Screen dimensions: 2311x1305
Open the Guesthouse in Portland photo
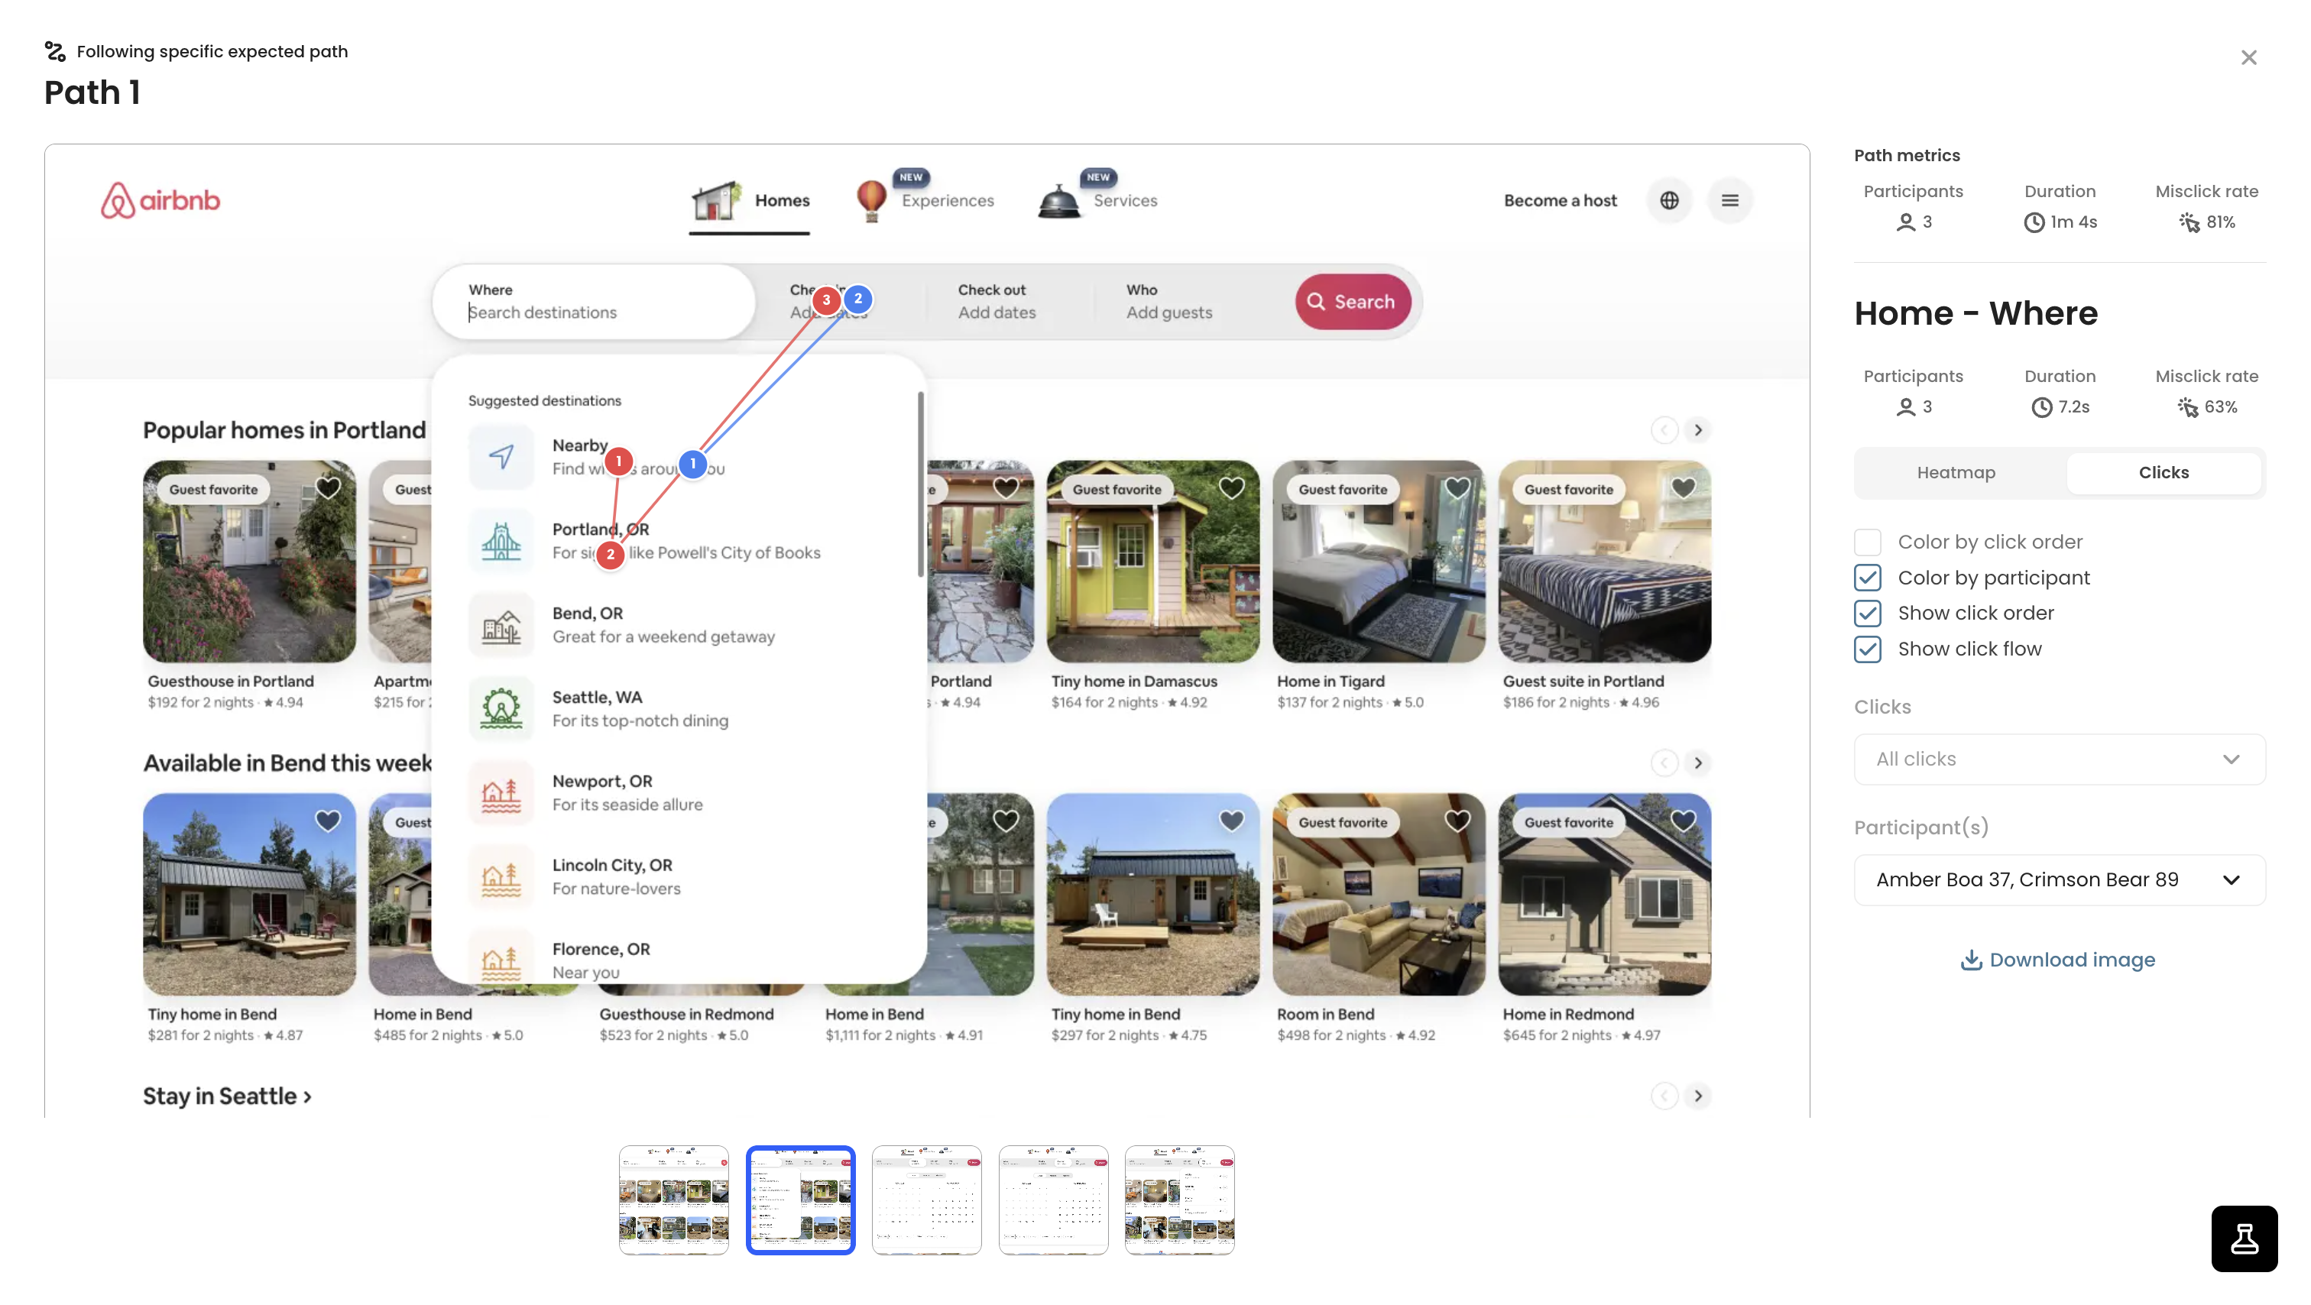(x=249, y=562)
